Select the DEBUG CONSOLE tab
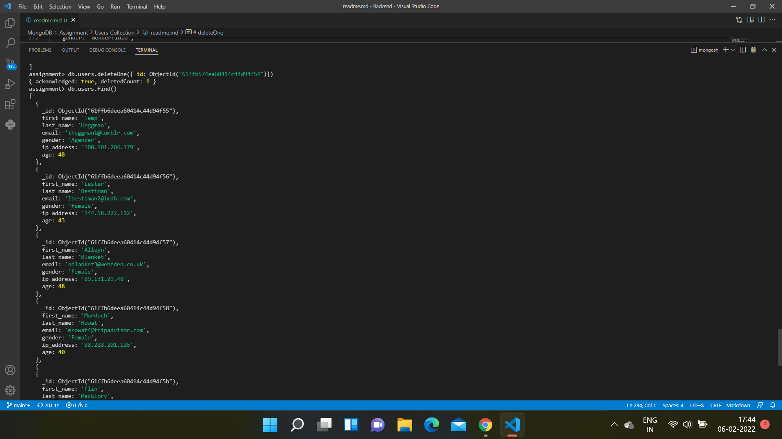Image resolution: width=782 pixels, height=439 pixels. [x=107, y=50]
